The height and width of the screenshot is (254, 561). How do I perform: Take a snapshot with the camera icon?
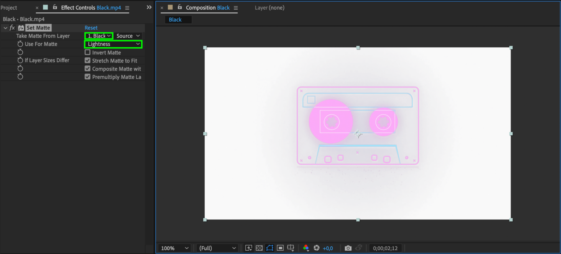(348, 248)
